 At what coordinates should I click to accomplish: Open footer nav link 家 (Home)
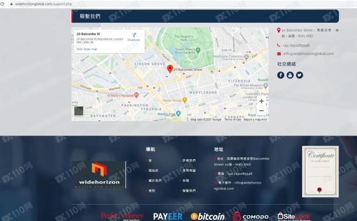pyautogui.click(x=150, y=161)
